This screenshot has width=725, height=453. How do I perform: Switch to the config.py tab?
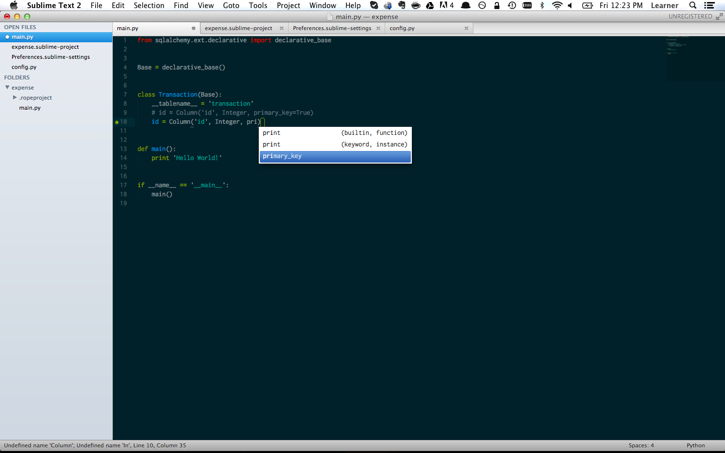pyautogui.click(x=402, y=28)
